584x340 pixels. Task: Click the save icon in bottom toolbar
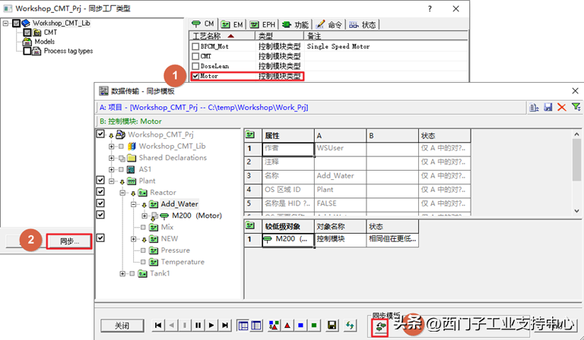pos(332,326)
